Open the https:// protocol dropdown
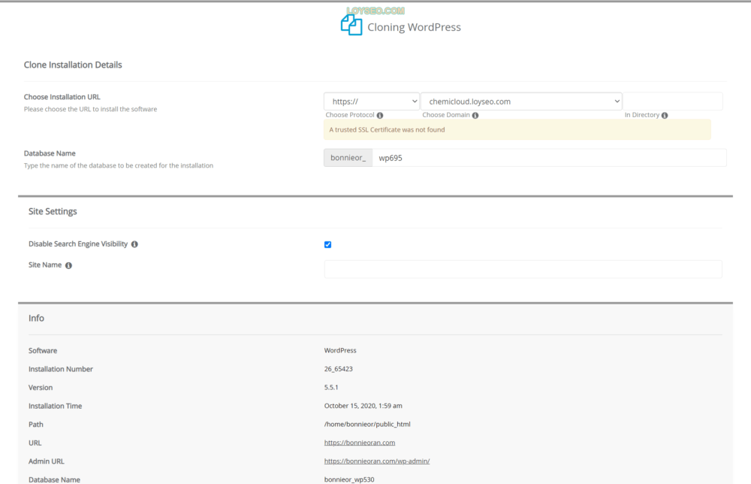Image resolution: width=751 pixels, height=484 pixels. (x=372, y=101)
